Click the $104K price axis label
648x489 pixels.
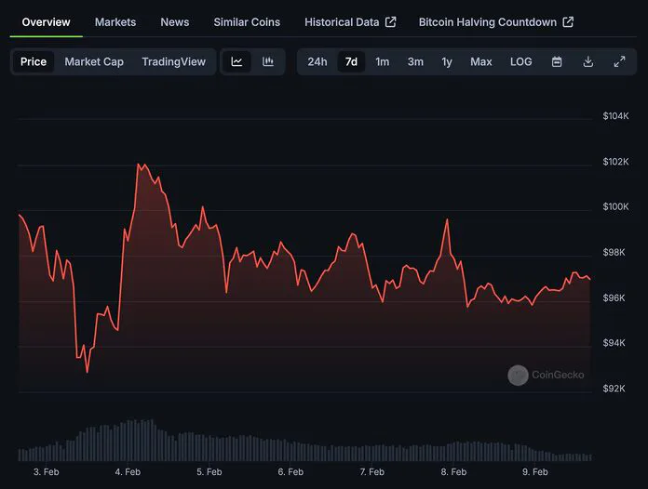(615, 116)
